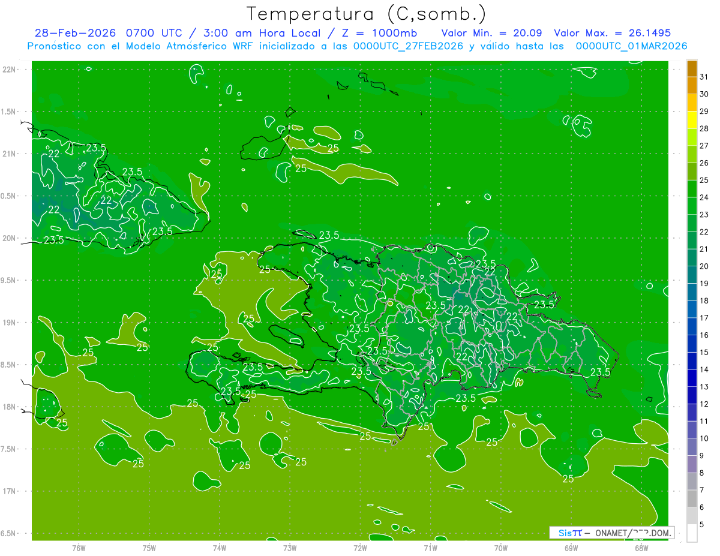
Task: Click the "19N" latitude axis label
Action: [8, 323]
